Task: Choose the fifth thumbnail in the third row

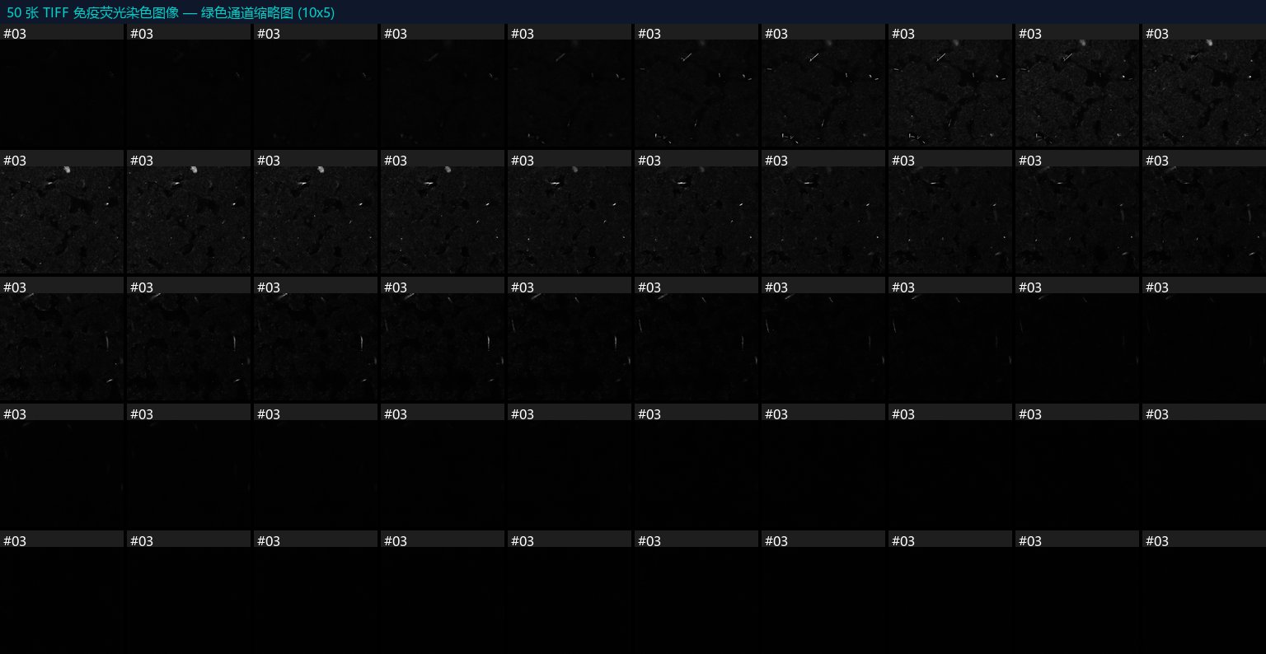Action: [x=570, y=339]
